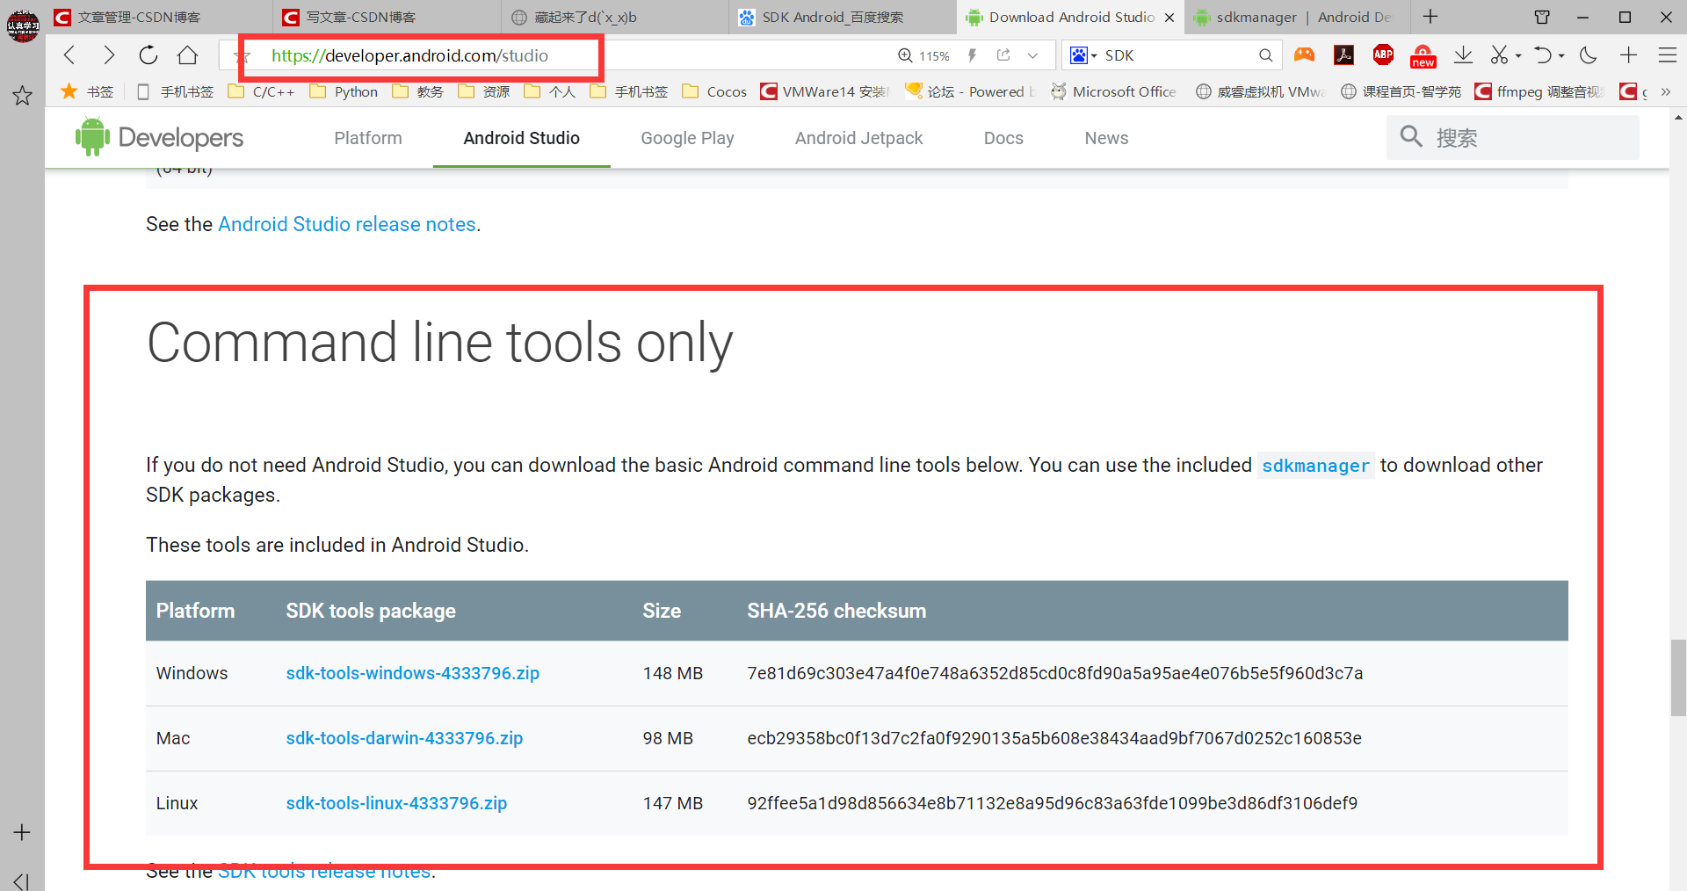
Task: Close the Download Android Studio tab
Action: click(1169, 18)
